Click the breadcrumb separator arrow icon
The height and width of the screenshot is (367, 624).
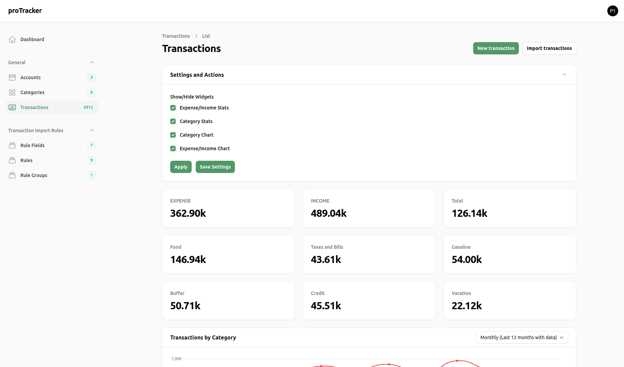196,36
